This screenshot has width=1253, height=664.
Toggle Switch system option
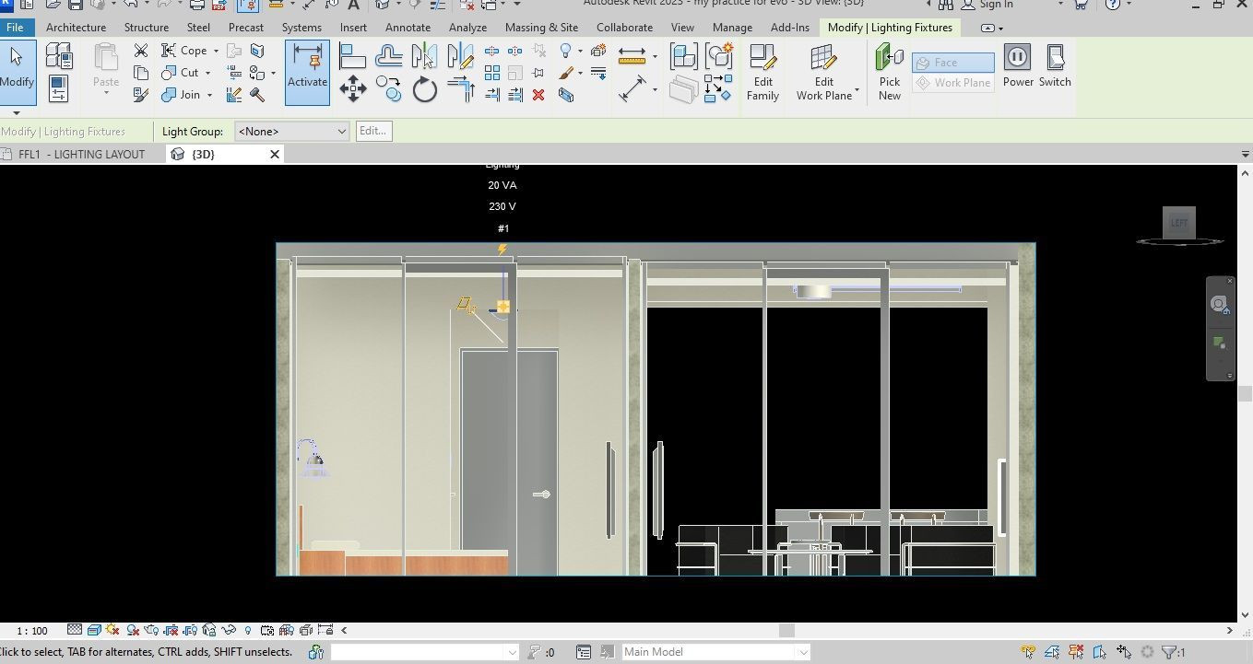(1055, 66)
